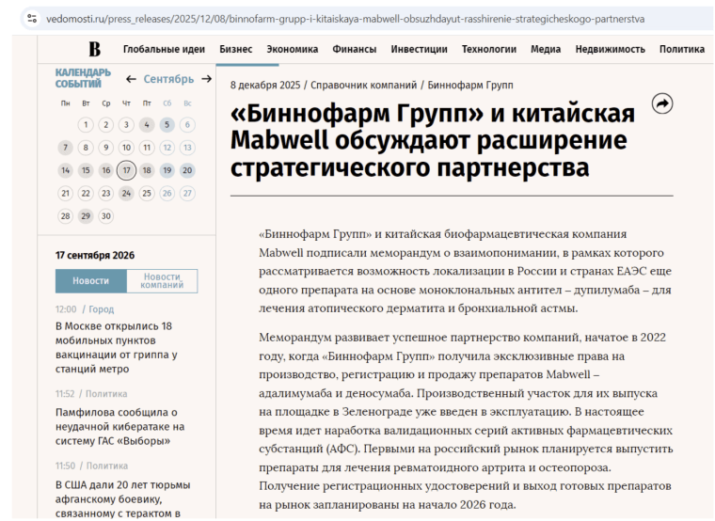Open news about mobile flu vaccination points
This screenshot has height=521, width=715.
(x=117, y=347)
